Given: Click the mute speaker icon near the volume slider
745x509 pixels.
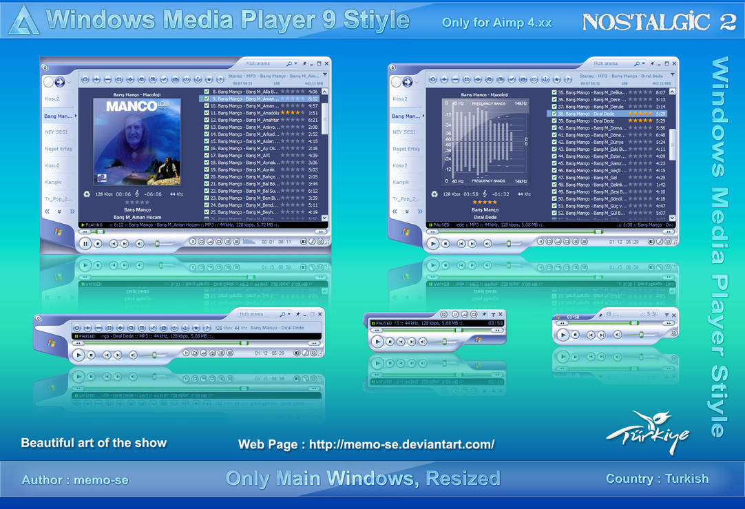Looking at the screenshot, I should click(140, 244).
